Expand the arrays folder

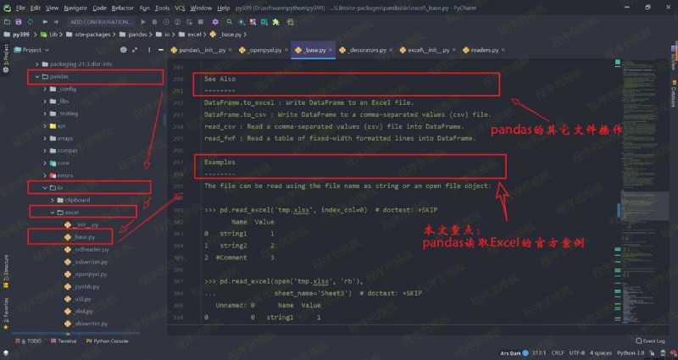(45, 138)
